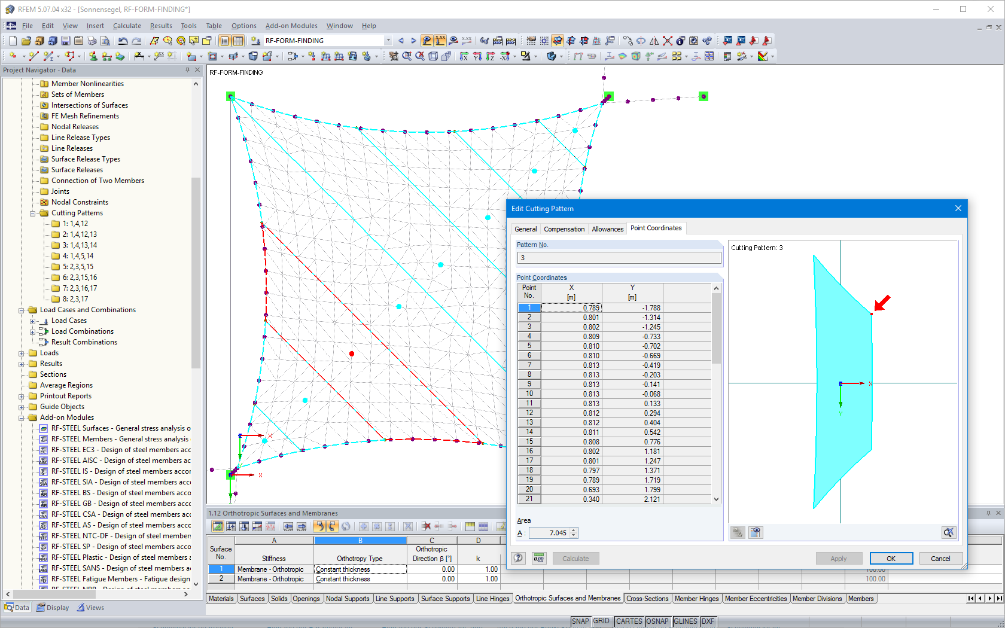
Task: Increase the Area value using the stepper
Action: 572,530
